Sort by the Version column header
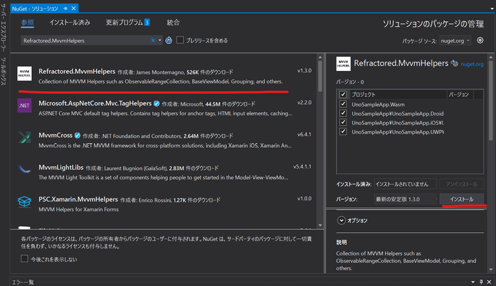 coord(459,95)
